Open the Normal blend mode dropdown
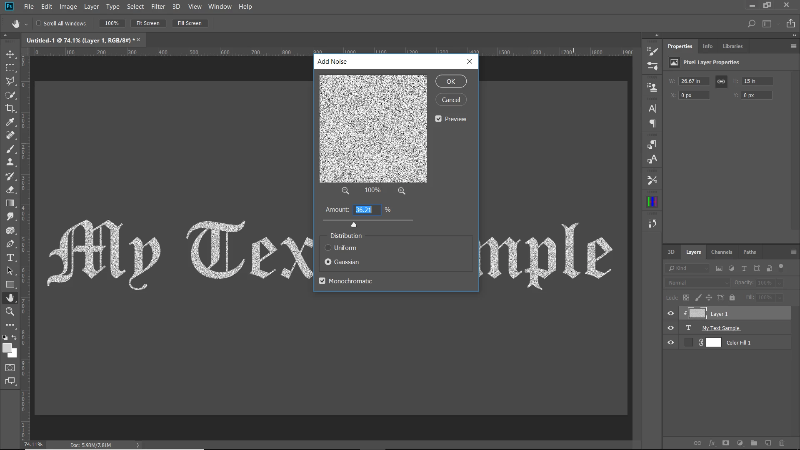The width and height of the screenshot is (800, 450). tap(697, 282)
